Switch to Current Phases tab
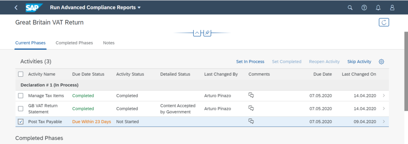 pos(30,43)
